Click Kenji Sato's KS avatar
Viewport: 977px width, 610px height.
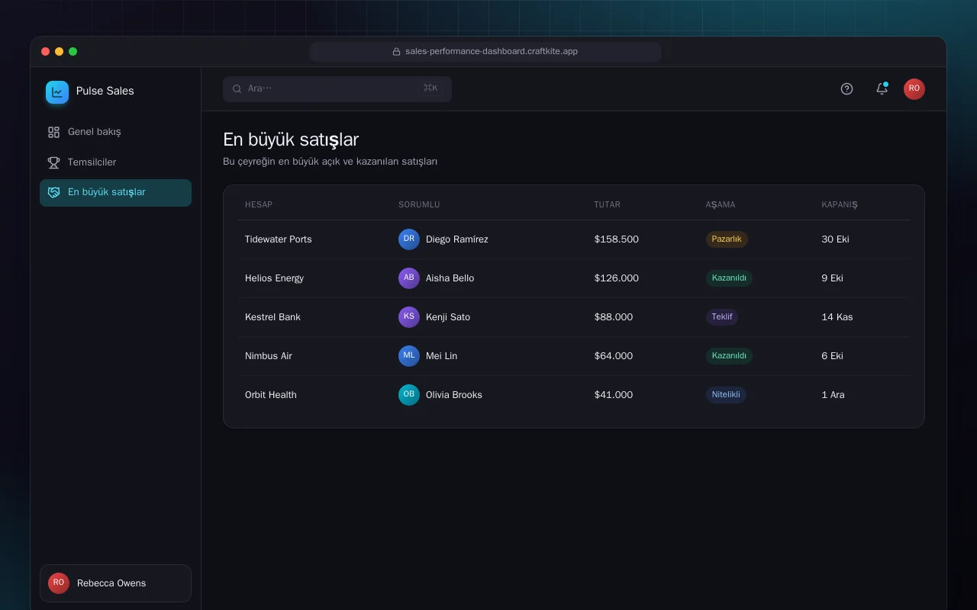[x=409, y=317]
